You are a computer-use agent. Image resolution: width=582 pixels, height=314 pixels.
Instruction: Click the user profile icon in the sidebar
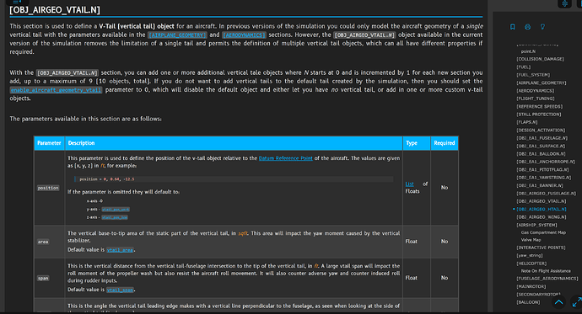pos(527,27)
